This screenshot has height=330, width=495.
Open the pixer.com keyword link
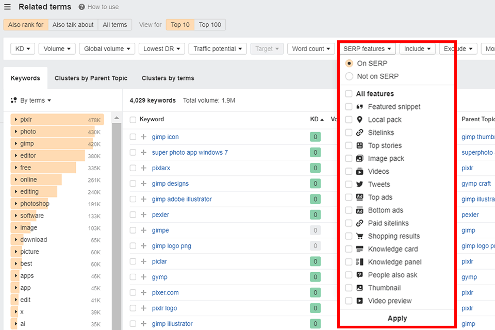point(165,292)
